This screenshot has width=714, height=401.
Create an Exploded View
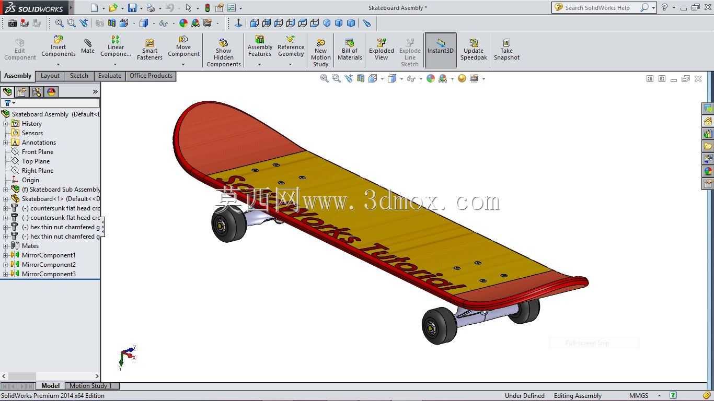click(x=382, y=50)
